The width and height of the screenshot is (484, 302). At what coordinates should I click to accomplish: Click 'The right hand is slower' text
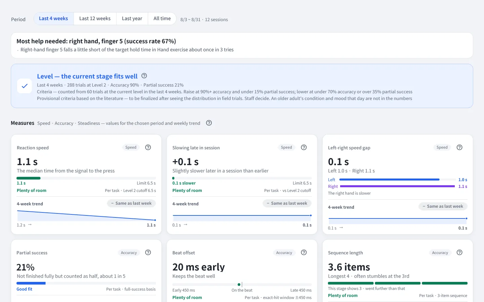coord(349,193)
